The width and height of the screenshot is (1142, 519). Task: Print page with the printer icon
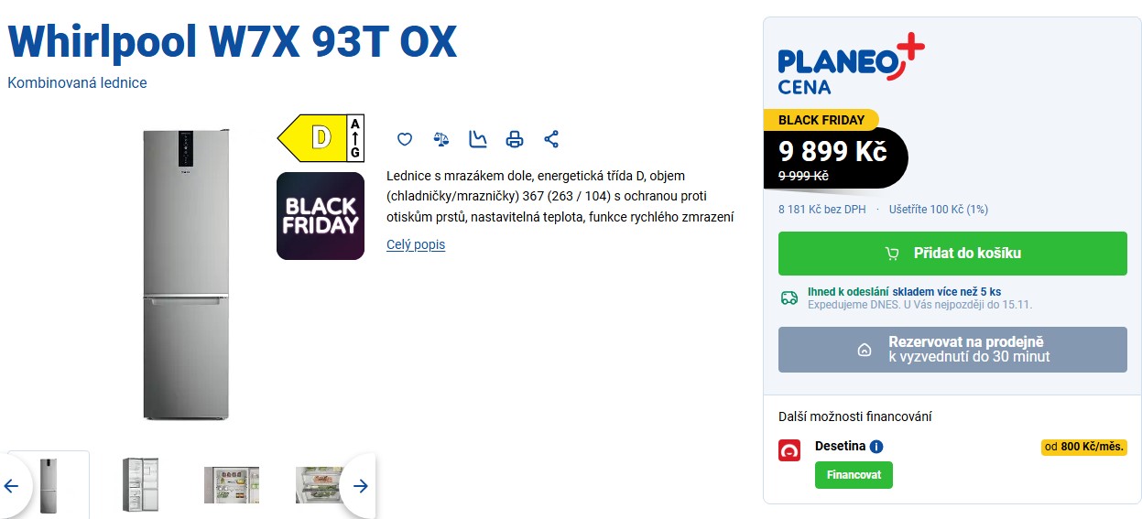tap(515, 139)
